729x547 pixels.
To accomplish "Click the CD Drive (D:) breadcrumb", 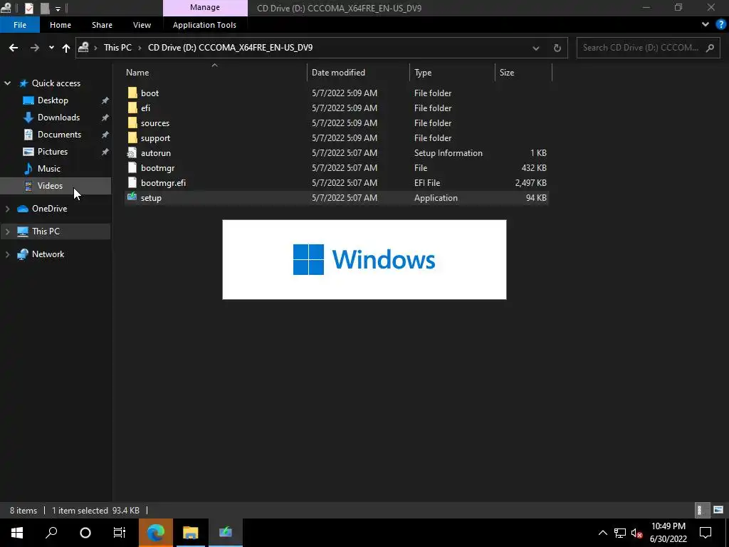I will tap(230, 48).
